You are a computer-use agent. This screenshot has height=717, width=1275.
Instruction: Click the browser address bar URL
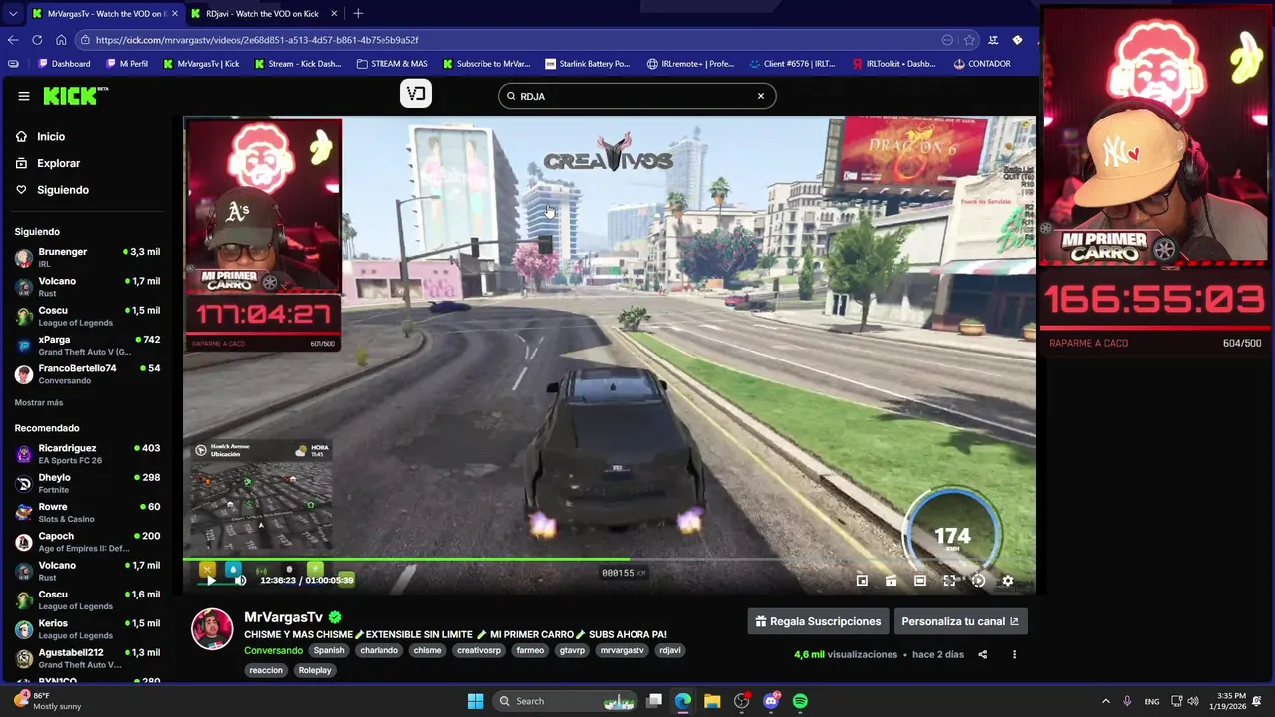click(257, 40)
